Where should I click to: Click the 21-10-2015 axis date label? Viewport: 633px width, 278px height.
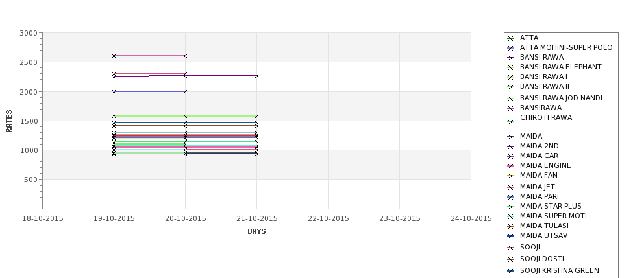click(x=256, y=219)
